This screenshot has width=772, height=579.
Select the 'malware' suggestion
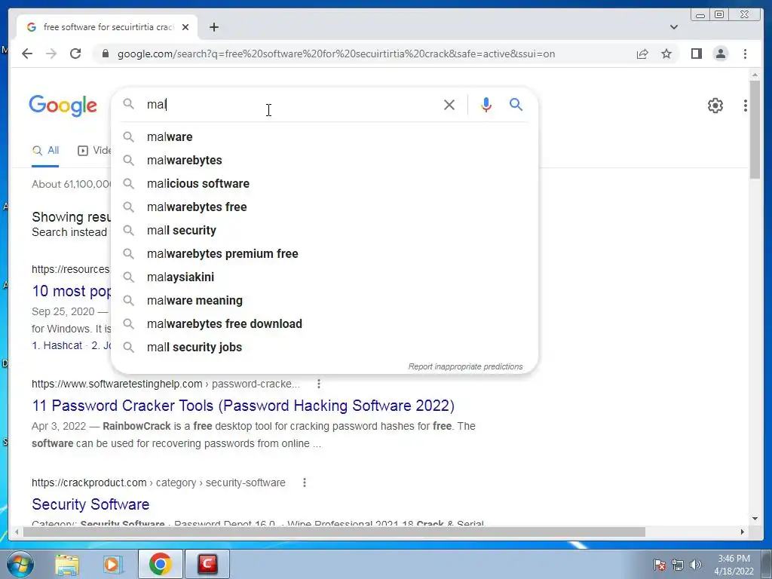(324, 137)
